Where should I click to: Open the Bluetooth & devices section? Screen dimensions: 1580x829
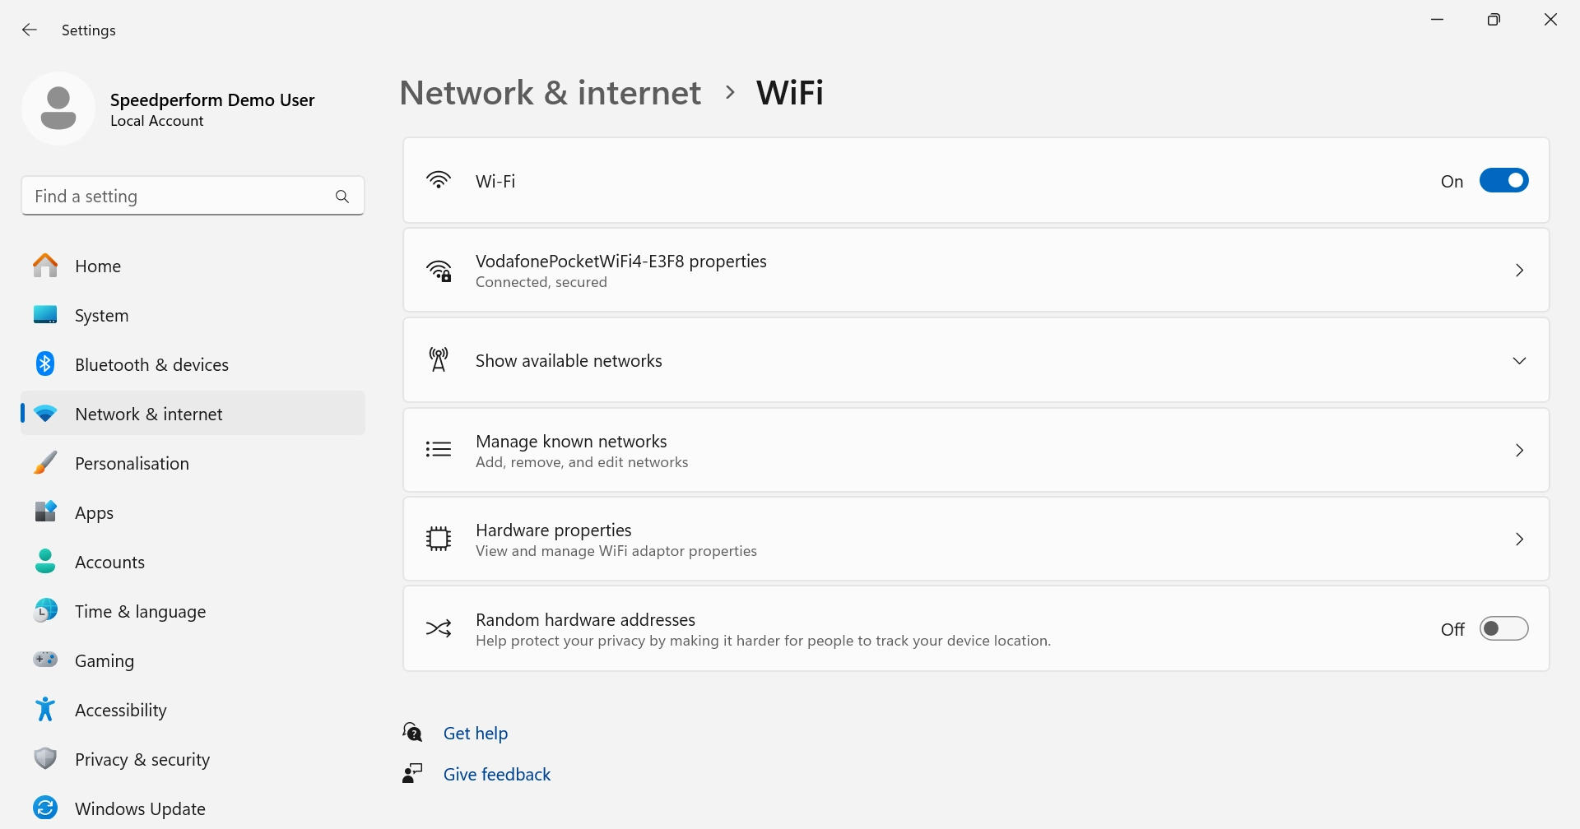(151, 364)
